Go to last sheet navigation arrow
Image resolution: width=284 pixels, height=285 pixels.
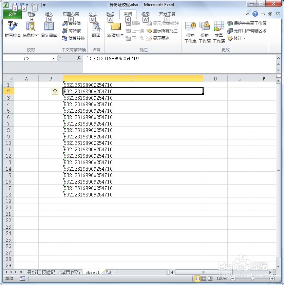21,272
